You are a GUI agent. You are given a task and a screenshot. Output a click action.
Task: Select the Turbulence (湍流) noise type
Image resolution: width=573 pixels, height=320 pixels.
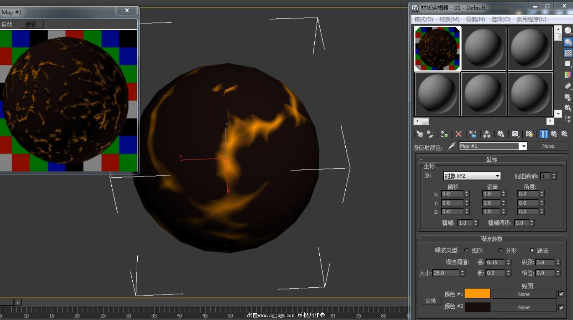(x=532, y=251)
